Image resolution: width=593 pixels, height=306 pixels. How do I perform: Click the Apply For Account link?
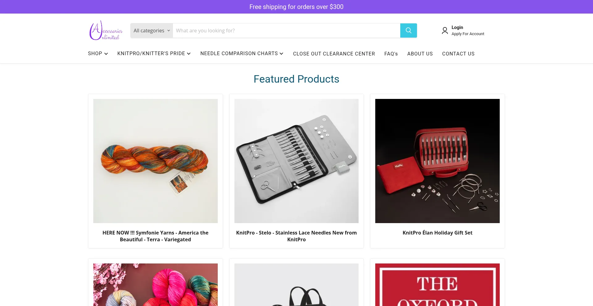pos(468,34)
